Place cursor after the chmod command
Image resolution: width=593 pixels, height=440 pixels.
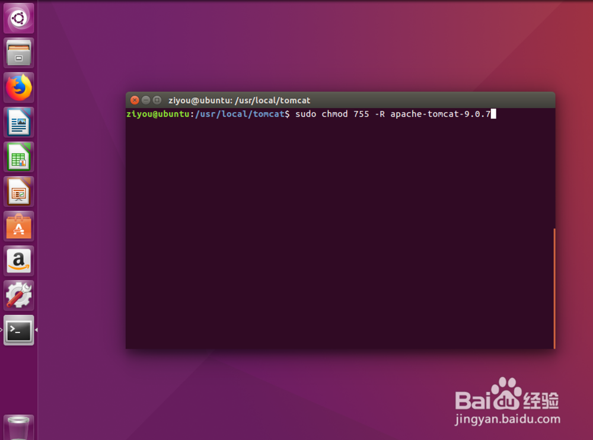coord(493,114)
